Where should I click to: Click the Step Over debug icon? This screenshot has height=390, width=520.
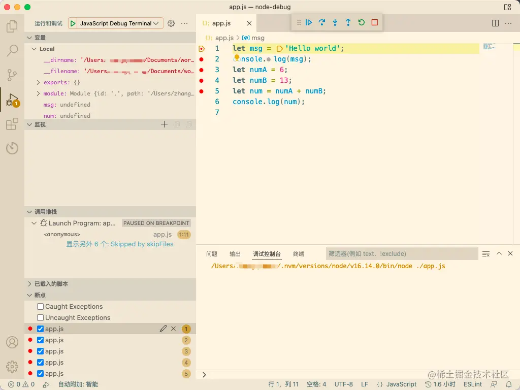point(322,22)
